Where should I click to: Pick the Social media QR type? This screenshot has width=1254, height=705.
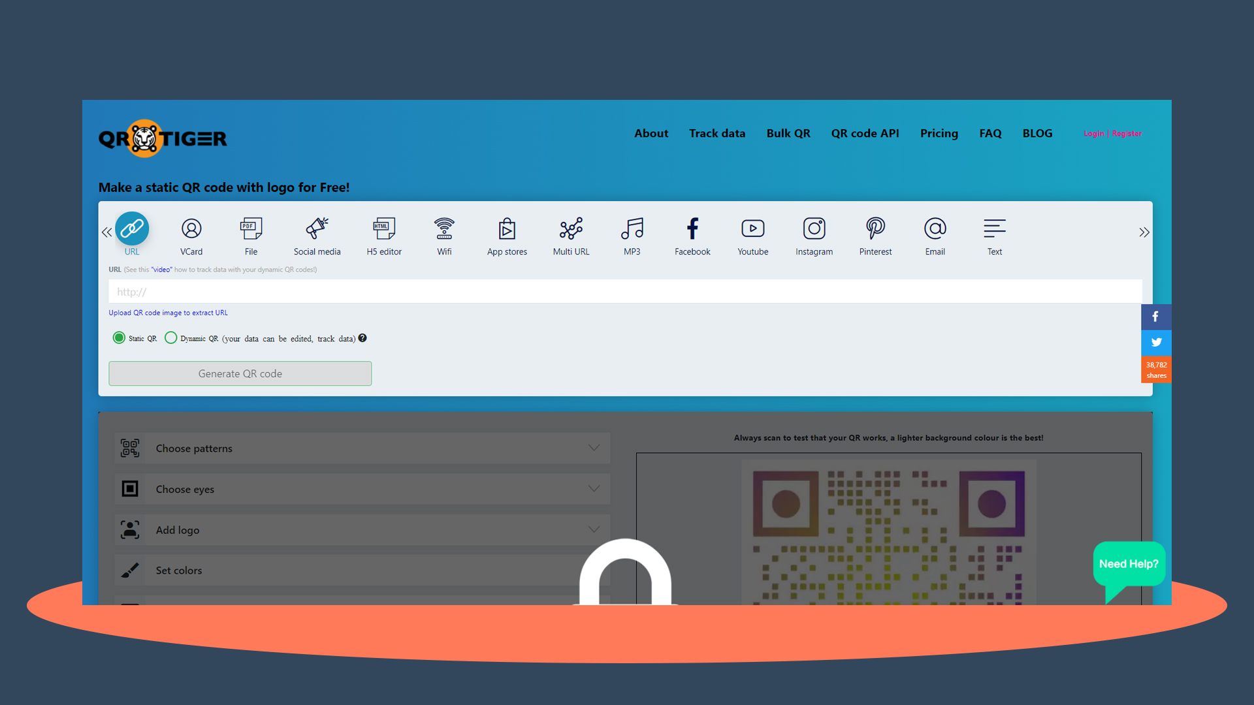pyautogui.click(x=317, y=228)
